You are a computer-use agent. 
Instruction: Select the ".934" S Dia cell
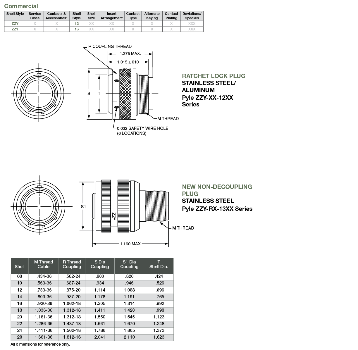(x=100, y=283)
